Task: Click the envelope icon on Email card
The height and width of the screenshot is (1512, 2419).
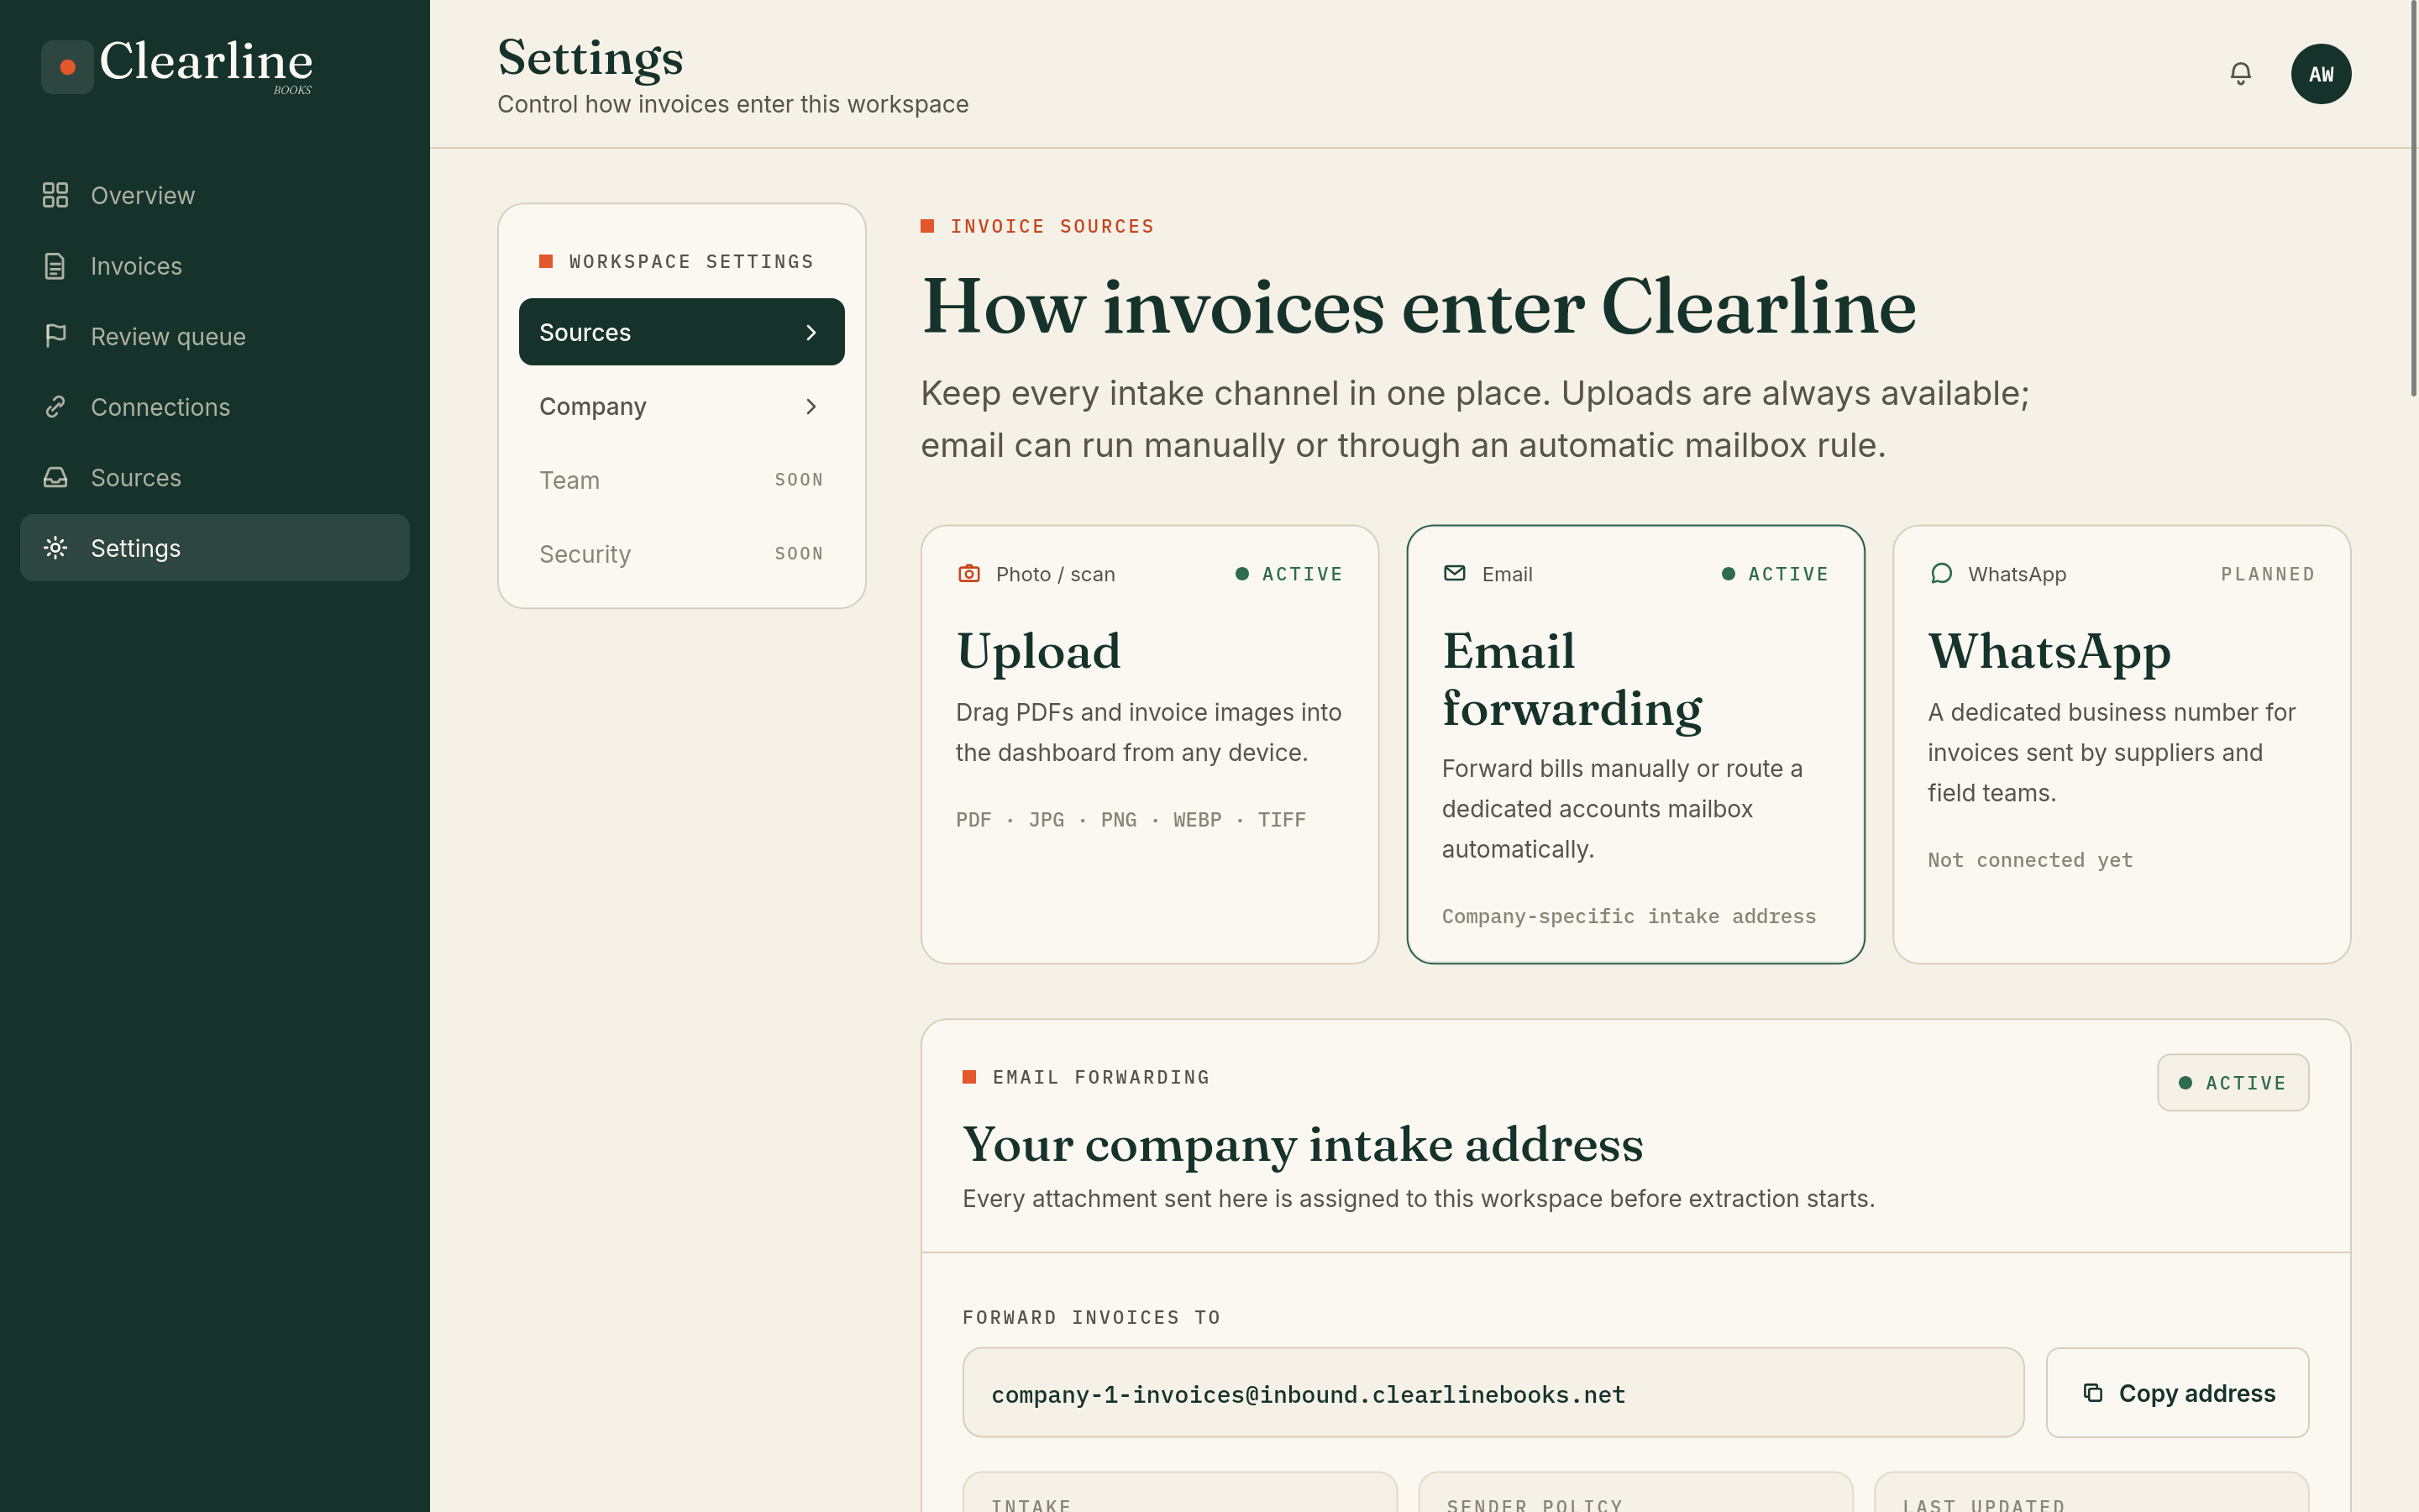Action: click(x=1455, y=573)
